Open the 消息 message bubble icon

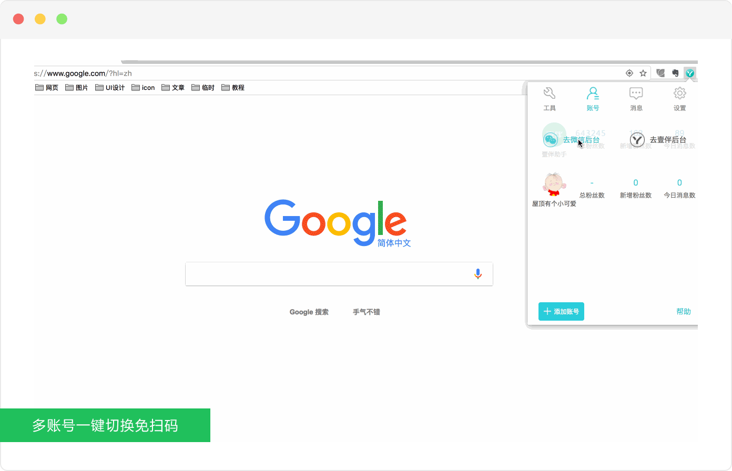coord(636,93)
